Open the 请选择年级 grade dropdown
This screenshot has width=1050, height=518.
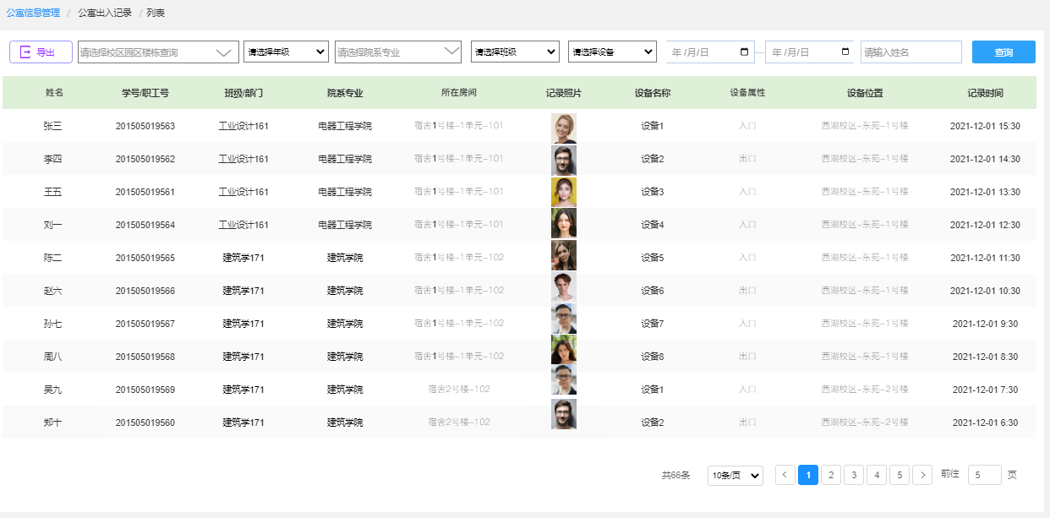pos(286,52)
